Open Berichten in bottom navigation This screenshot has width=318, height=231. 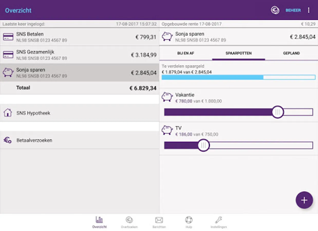(159, 222)
